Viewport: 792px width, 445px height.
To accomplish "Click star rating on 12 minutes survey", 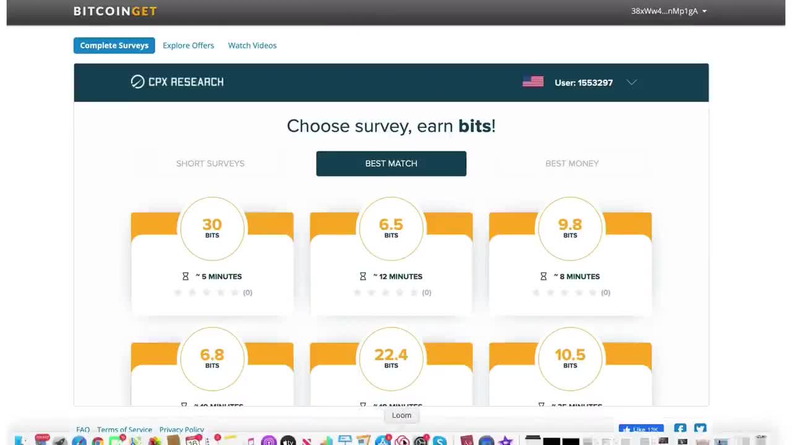I will [x=385, y=292].
